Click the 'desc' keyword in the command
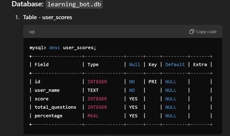 (54, 48)
